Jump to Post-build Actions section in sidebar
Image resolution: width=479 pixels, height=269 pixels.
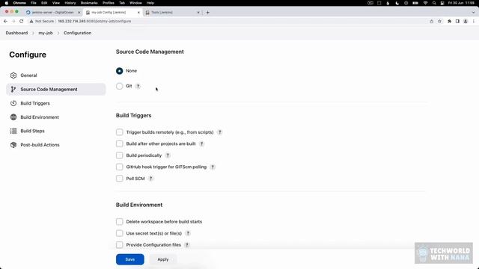point(56,145)
